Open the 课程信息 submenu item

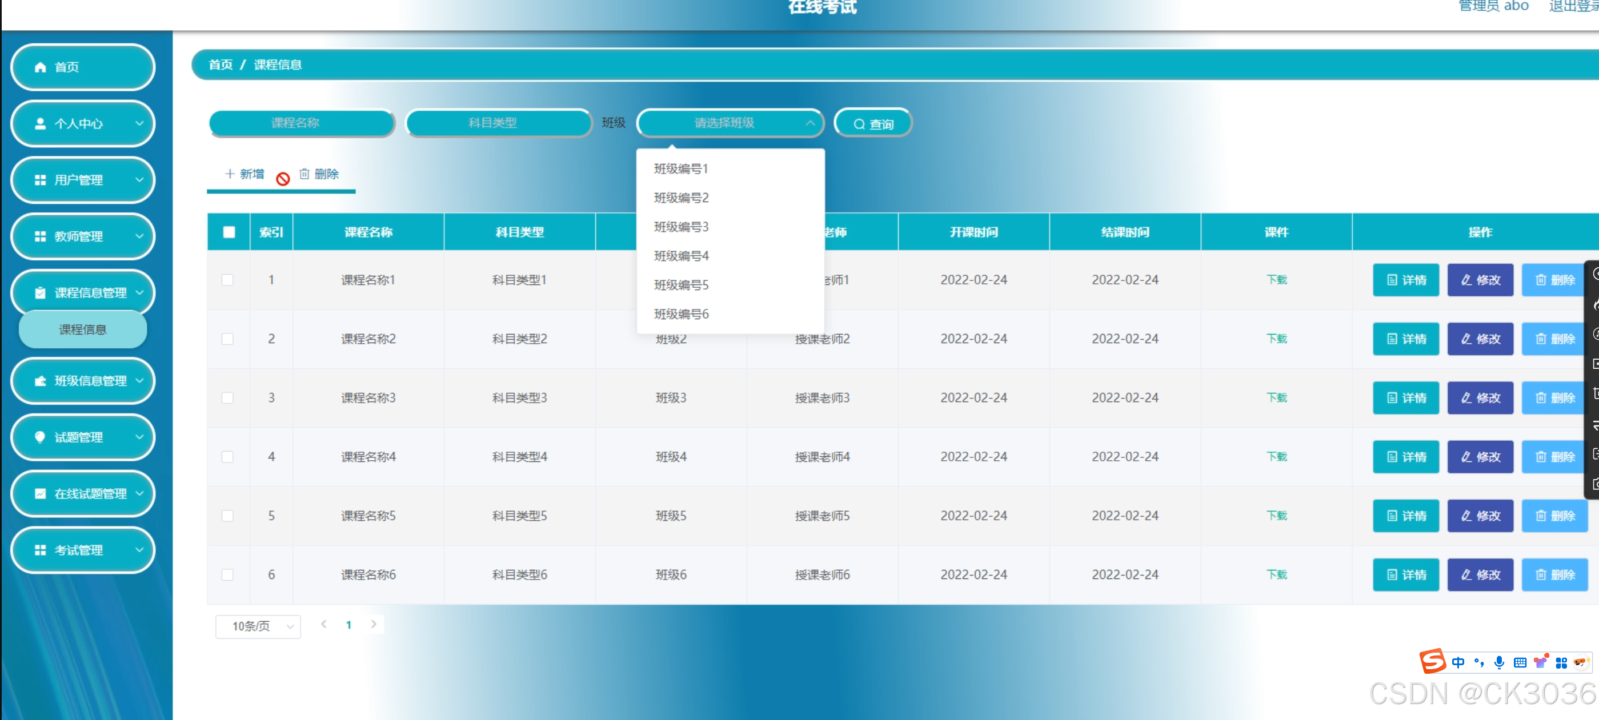click(83, 329)
